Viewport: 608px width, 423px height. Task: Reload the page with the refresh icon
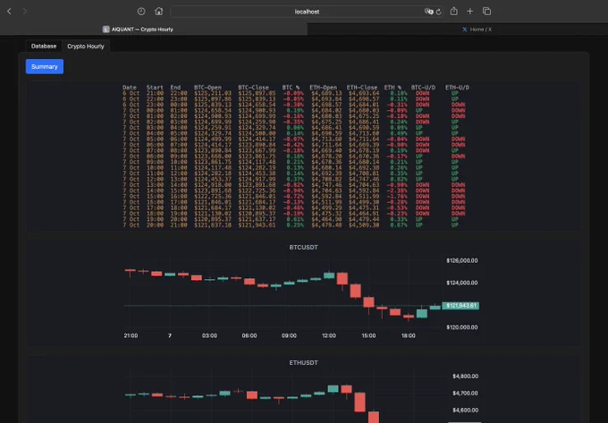pos(439,12)
